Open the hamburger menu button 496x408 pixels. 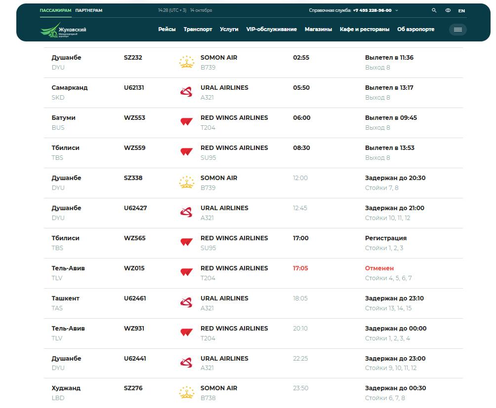click(x=458, y=30)
